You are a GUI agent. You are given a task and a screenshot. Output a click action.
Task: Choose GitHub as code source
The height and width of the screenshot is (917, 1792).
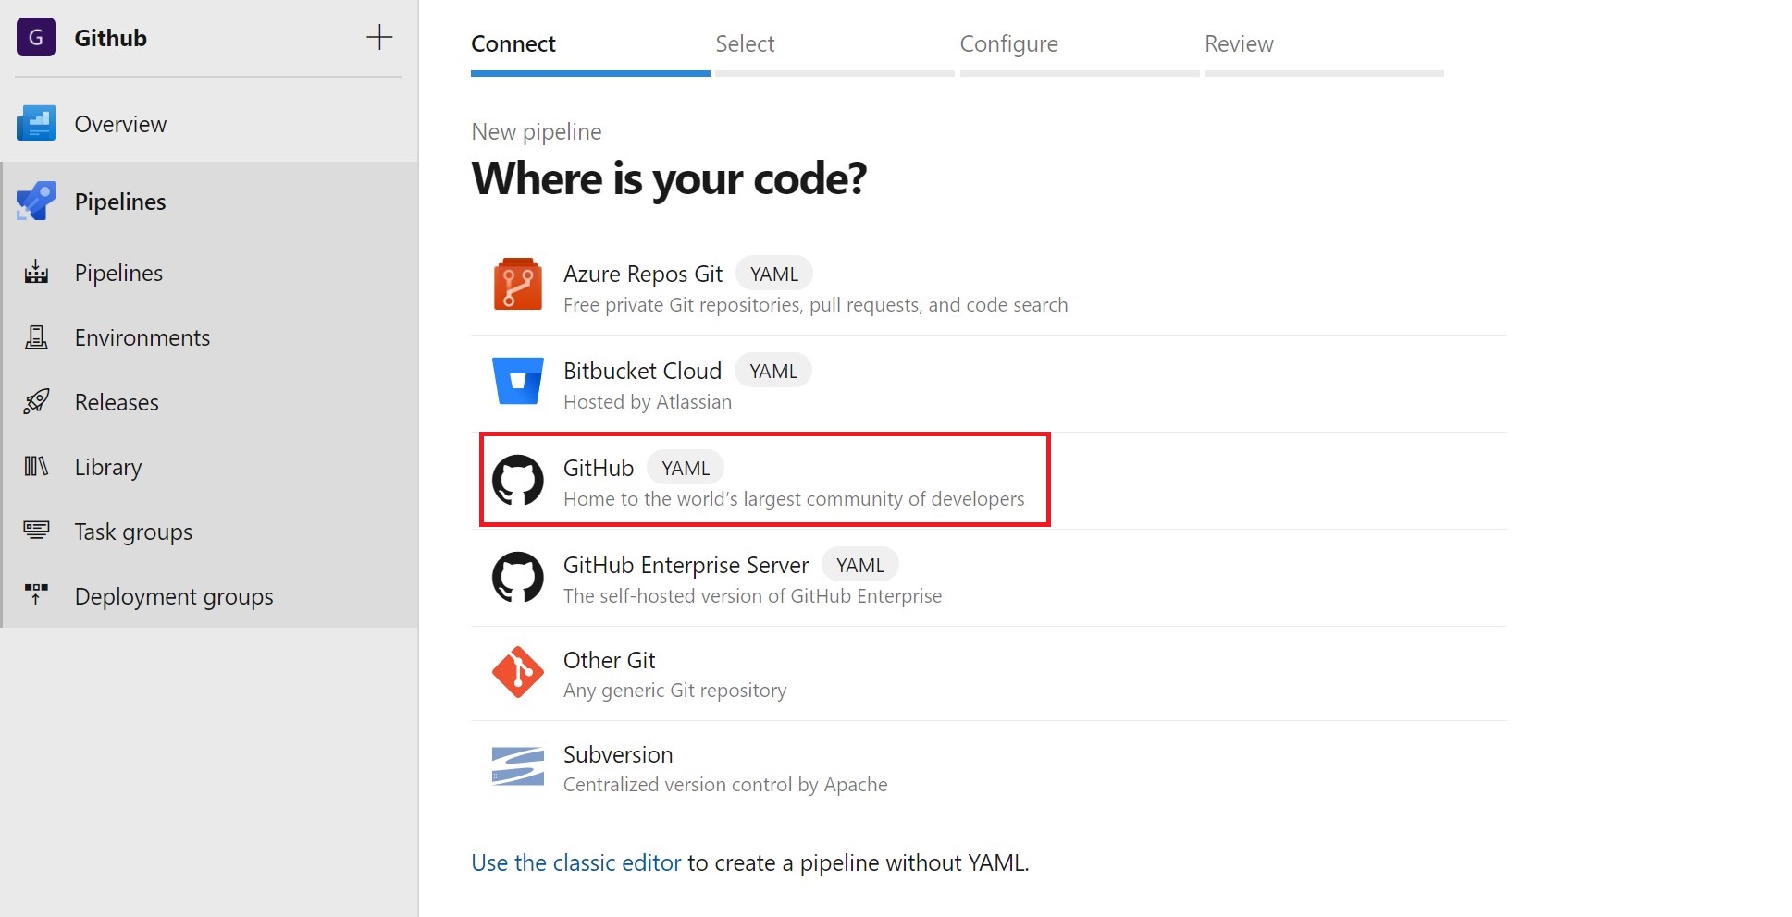click(988, 481)
